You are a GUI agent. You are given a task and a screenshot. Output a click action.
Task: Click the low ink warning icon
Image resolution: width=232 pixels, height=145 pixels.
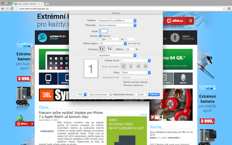click(111, 94)
